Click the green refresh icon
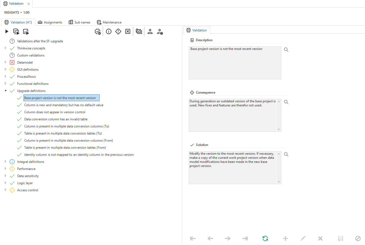The height and width of the screenshot is (245, 365). (265, 238)
